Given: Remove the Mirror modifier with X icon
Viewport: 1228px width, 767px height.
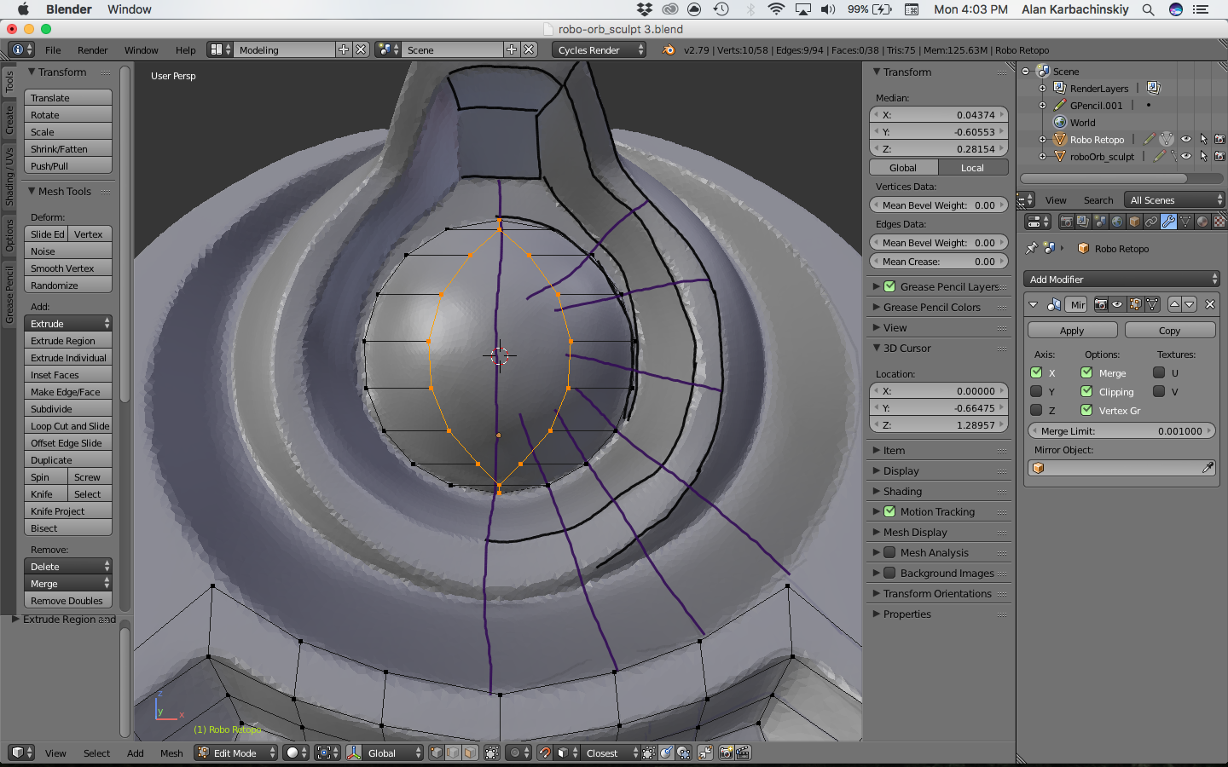Looking at the screenshot, I should 1209,304.
